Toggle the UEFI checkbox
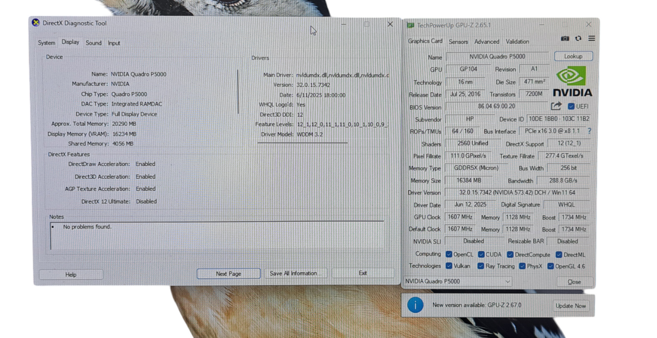Viewport: 657px width, 338px height. click(x=571, y=106)
